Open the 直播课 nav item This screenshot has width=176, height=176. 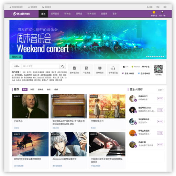[x=104, y=14]
